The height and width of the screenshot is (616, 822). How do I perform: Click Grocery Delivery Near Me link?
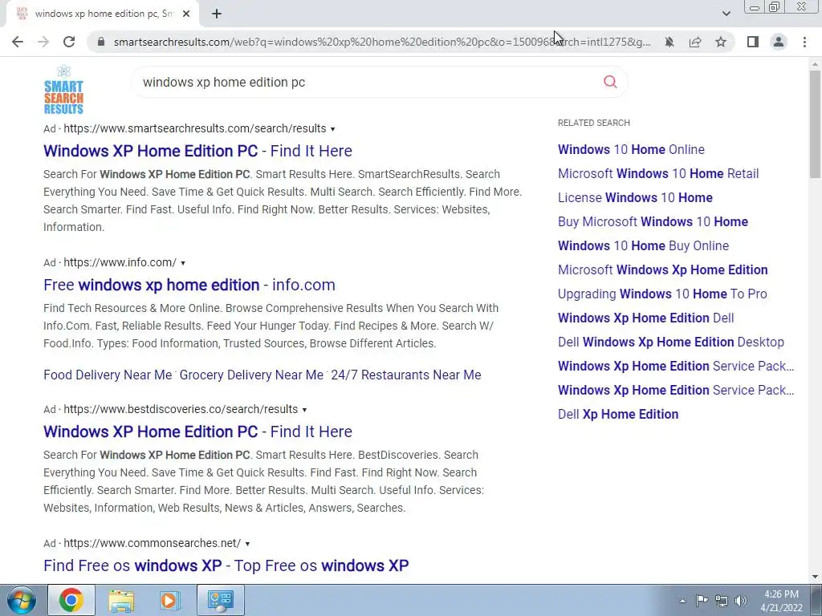point(251,375)
